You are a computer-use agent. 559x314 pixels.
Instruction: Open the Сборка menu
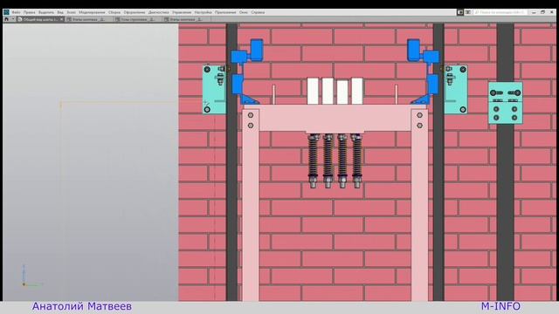point(114,12)
